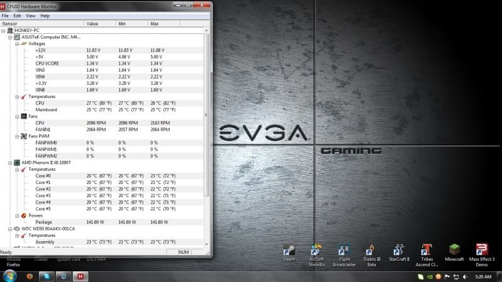Collapse the WDC WD50 00AAKX-001CA node
This screenshot has height=282, width=502.
[10, 229]
